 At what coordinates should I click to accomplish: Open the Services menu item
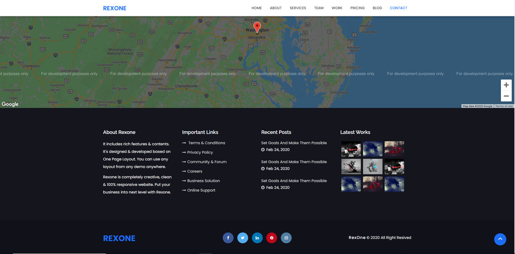[x=297, y=8]
